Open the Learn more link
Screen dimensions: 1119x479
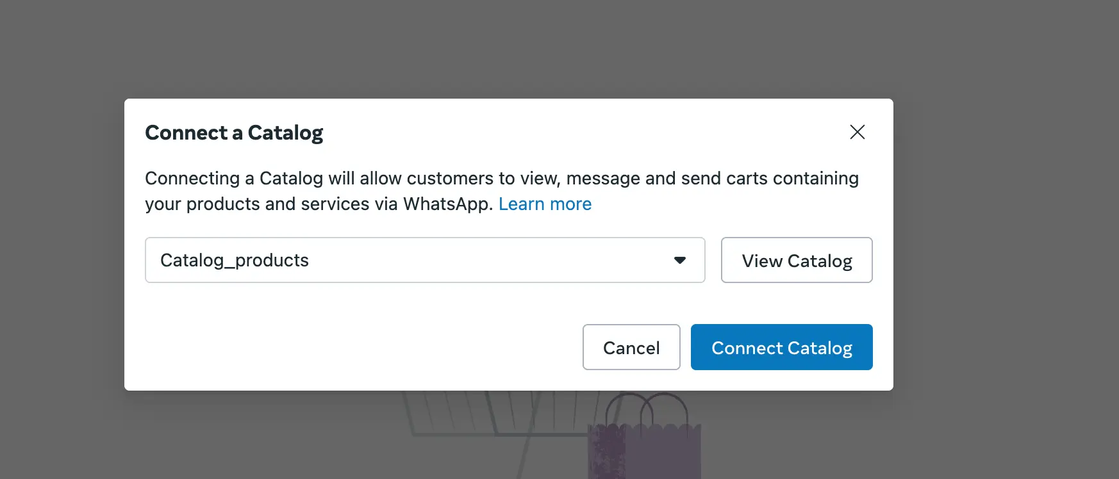click(545, 204)
